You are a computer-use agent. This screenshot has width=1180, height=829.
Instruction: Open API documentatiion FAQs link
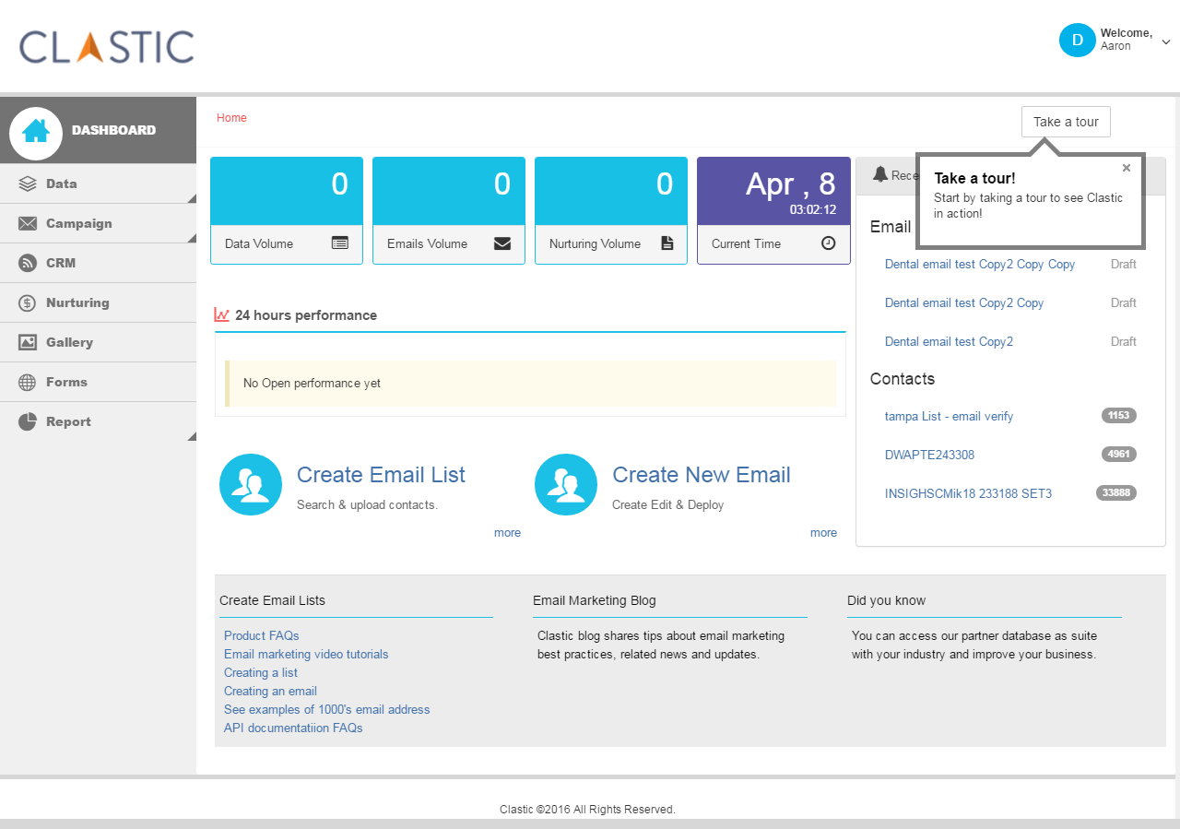pyautogui.click(x=293, y=728)
